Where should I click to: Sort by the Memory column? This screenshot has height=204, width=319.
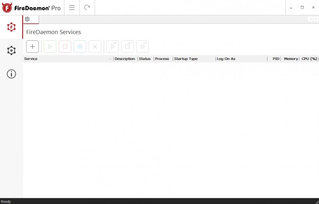pyautogui.click(x=290, y=59)
